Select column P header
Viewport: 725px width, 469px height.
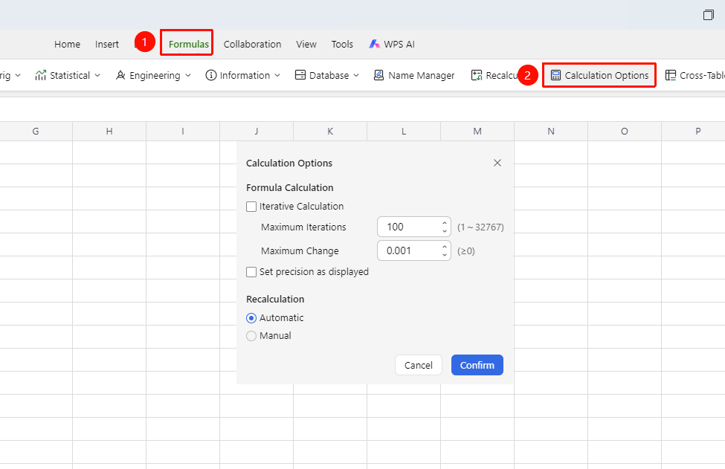[x=694, y=132]
